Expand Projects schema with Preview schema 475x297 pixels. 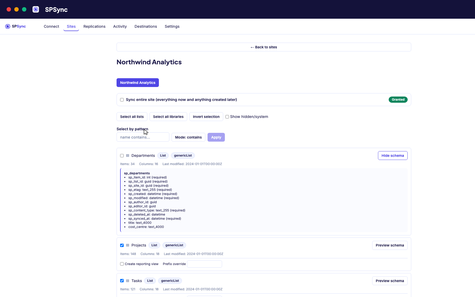(390, 245)
